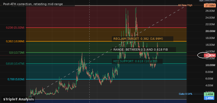Select the 0.5 (13.73M) Fib level label
Viewport: 217px width, 103px height.
pos(17,53)
